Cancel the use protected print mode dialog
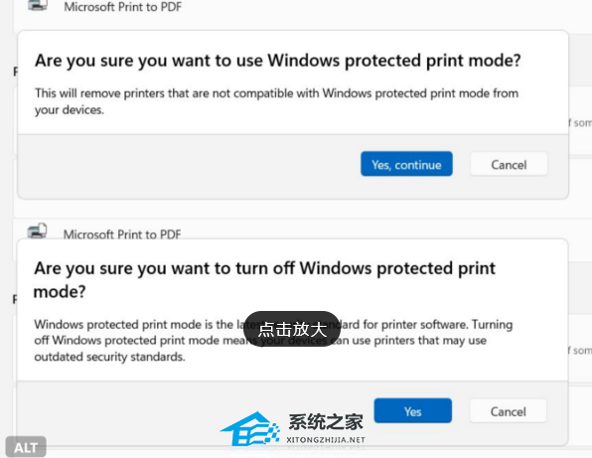 pos(509,164)
